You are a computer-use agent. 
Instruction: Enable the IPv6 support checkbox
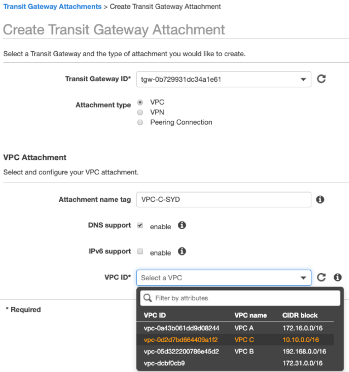tap(140, 251)
